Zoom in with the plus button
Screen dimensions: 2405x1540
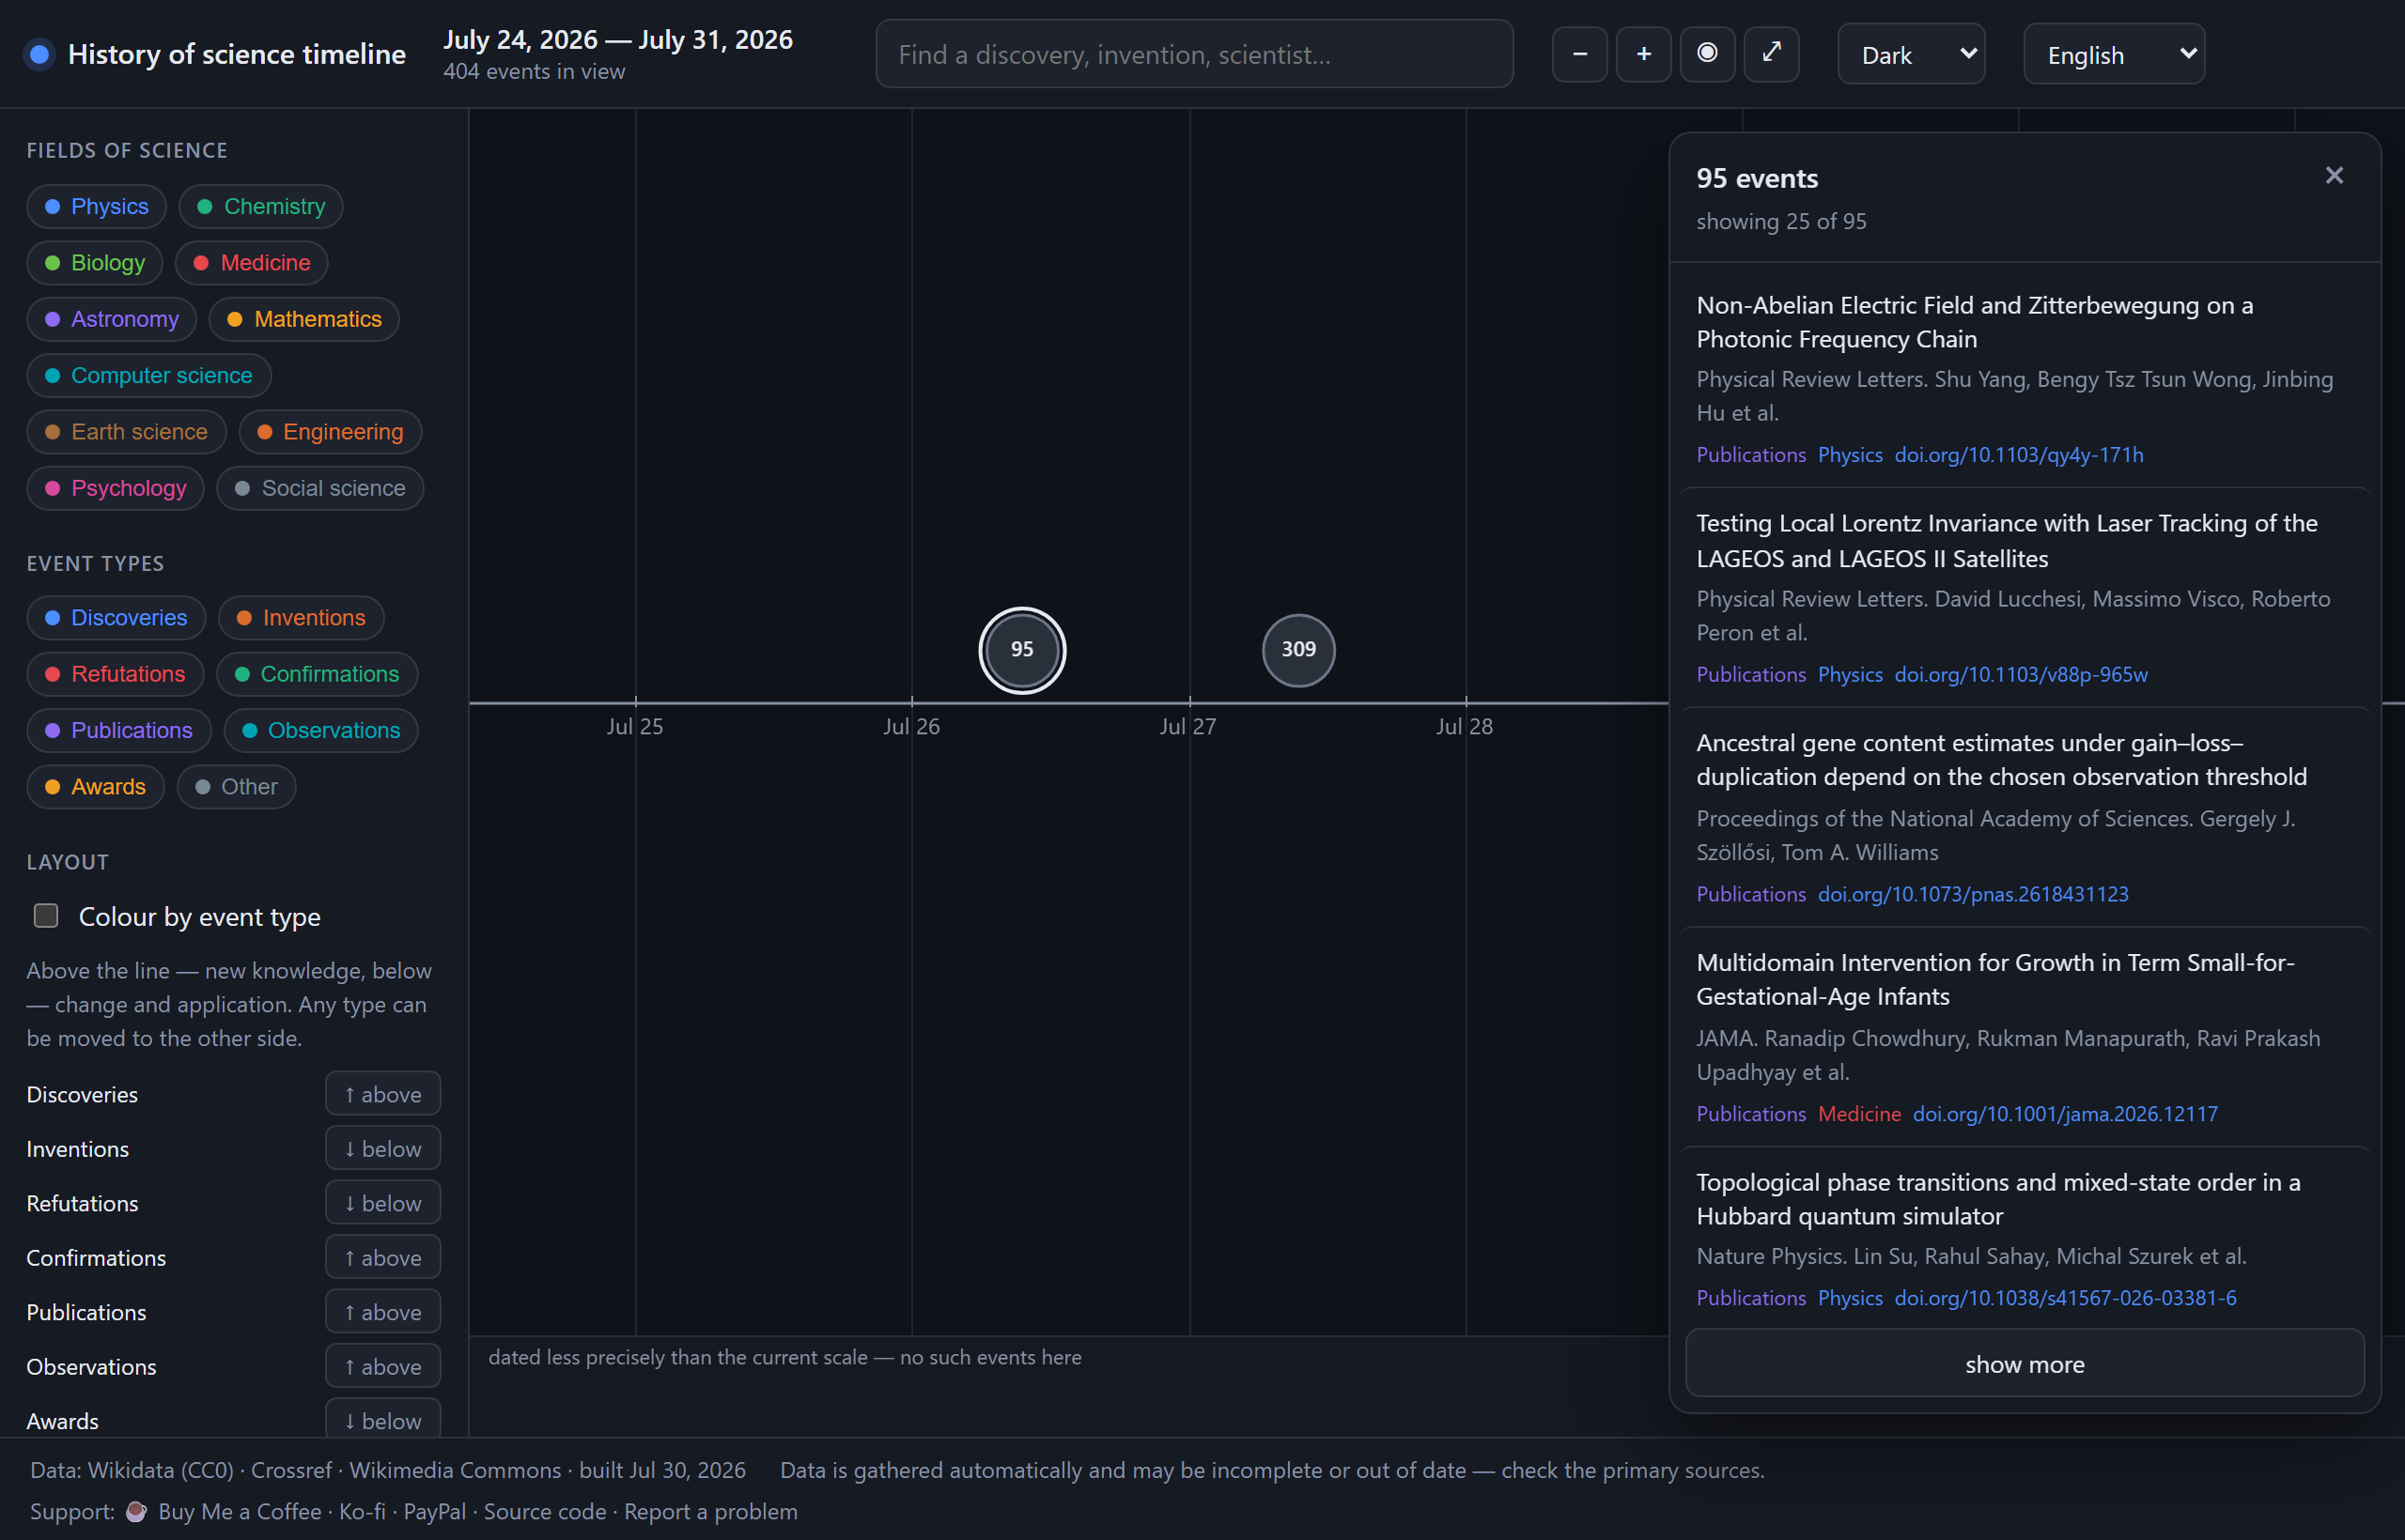[x=1644, y=54]
